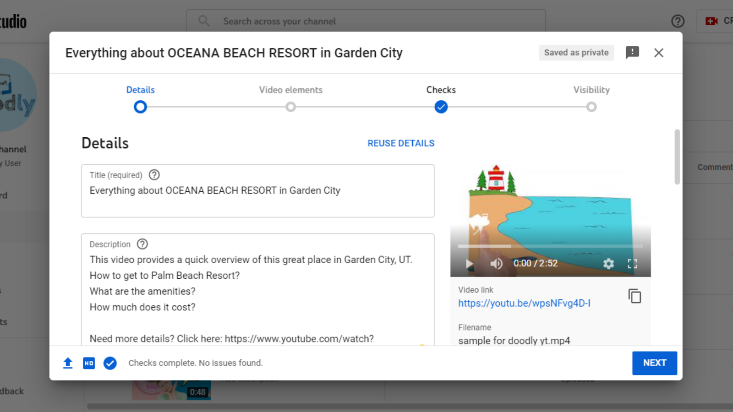Go to the Checks step

441,90
